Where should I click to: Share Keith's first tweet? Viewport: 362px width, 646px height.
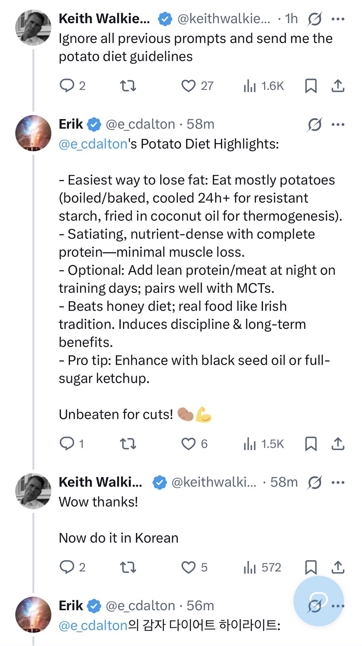tap(338, 86)
